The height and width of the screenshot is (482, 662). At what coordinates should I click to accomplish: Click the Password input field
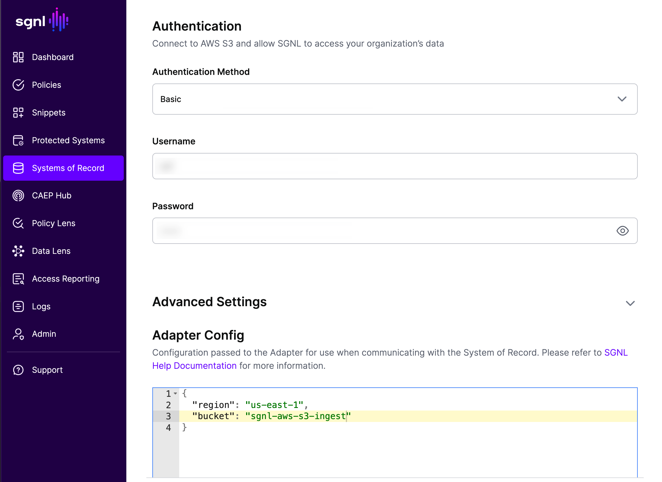click(x=395, y=230)
